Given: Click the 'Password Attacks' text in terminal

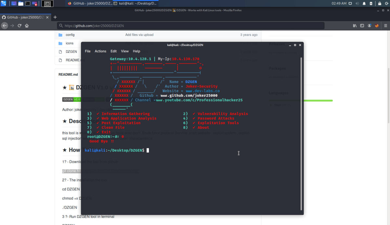Looking at the screenshot, I should [216, 119].
